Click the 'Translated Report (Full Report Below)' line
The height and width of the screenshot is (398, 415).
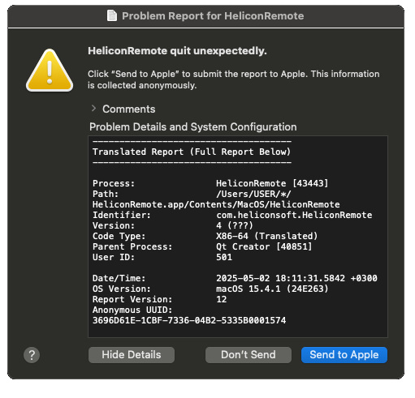192,152
